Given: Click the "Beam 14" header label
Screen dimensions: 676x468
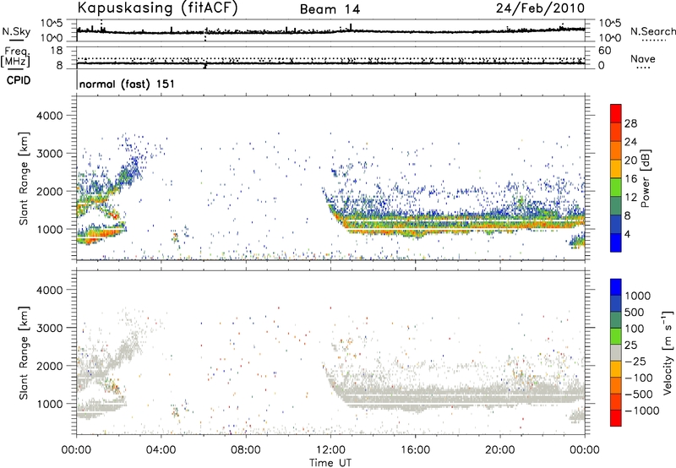Looking at the screenshot, I should [x=330, y=9].
